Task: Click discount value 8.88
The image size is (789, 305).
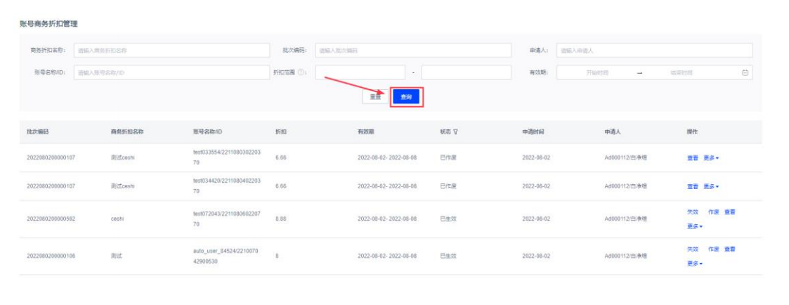Action: click(281, 219)
